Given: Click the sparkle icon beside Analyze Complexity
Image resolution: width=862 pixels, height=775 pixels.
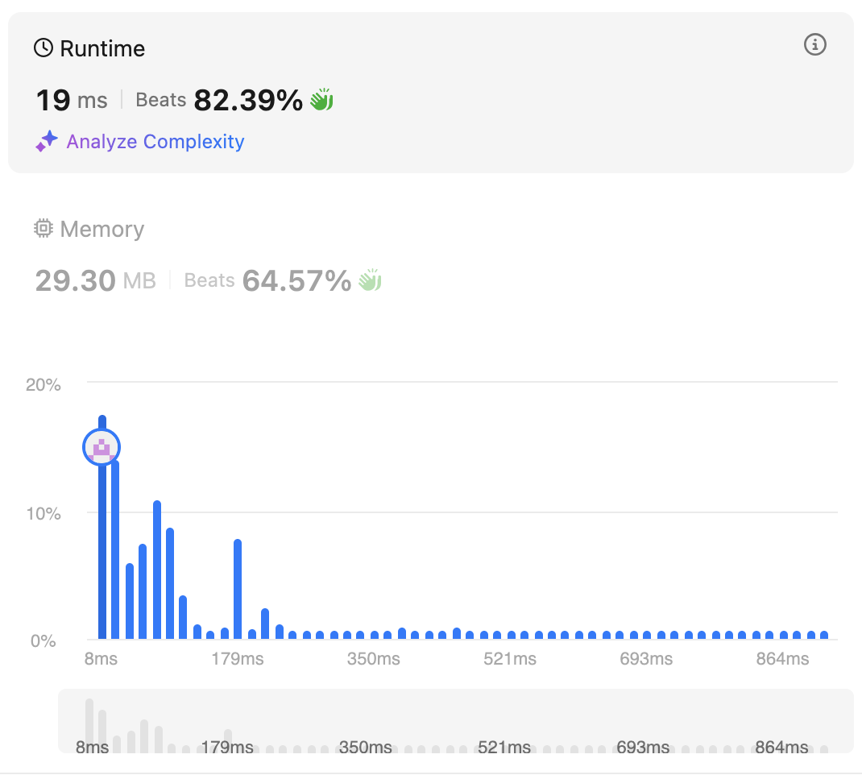Looking at the screenshot, I should [47, 142].
